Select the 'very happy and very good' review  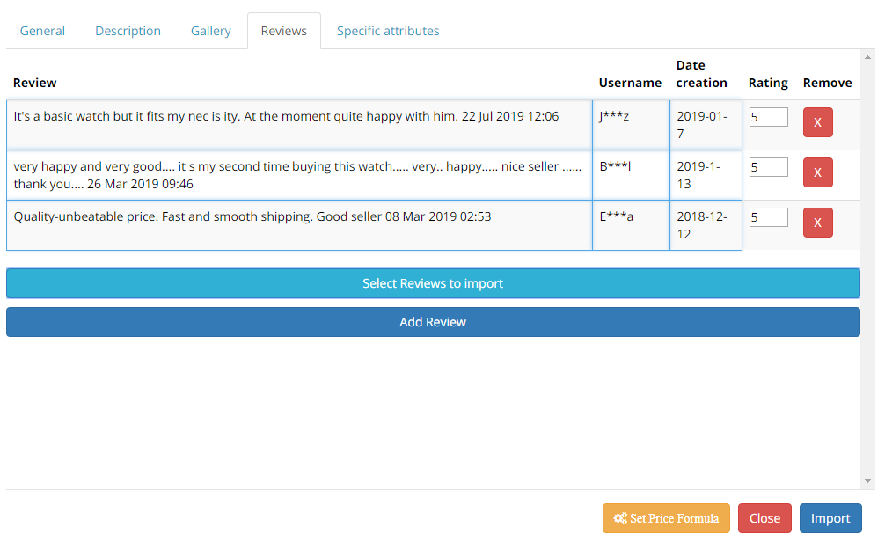299,175
